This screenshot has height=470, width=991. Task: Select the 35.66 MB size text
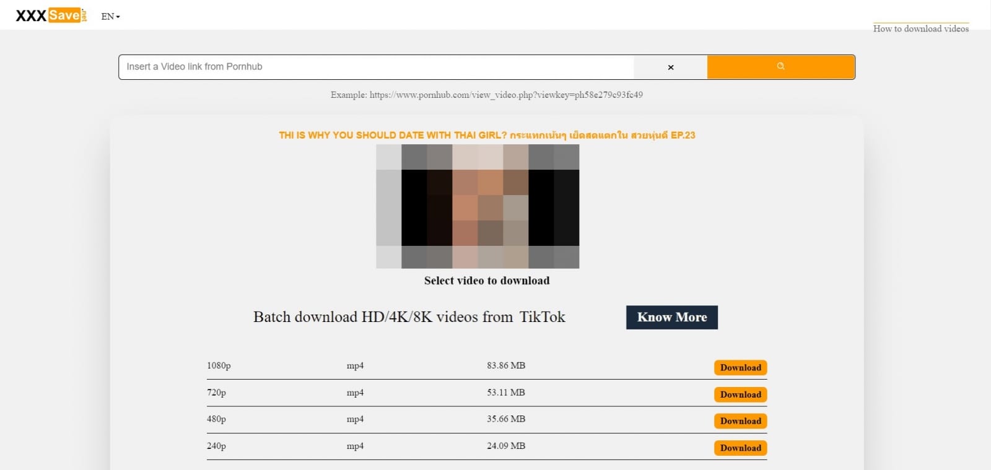pyautogui.click(x=506, y=419)
